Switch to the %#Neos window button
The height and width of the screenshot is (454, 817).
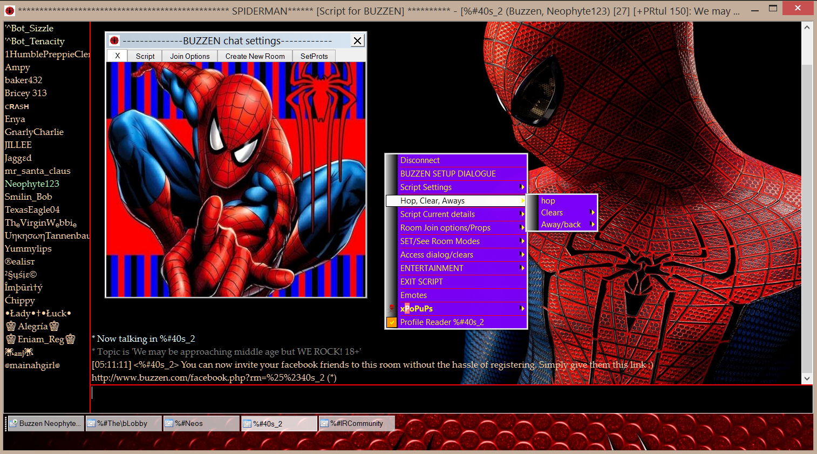click(201, 423)
